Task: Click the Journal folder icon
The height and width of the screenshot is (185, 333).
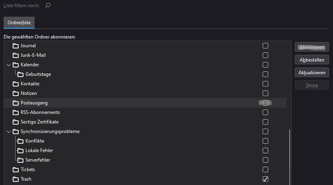Action: pos(16,46)
